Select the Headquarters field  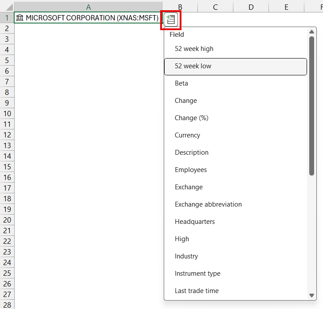(236, 222)
